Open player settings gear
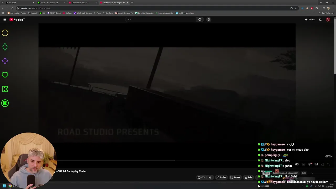The image size is (336, 189). tap(310, 164)
